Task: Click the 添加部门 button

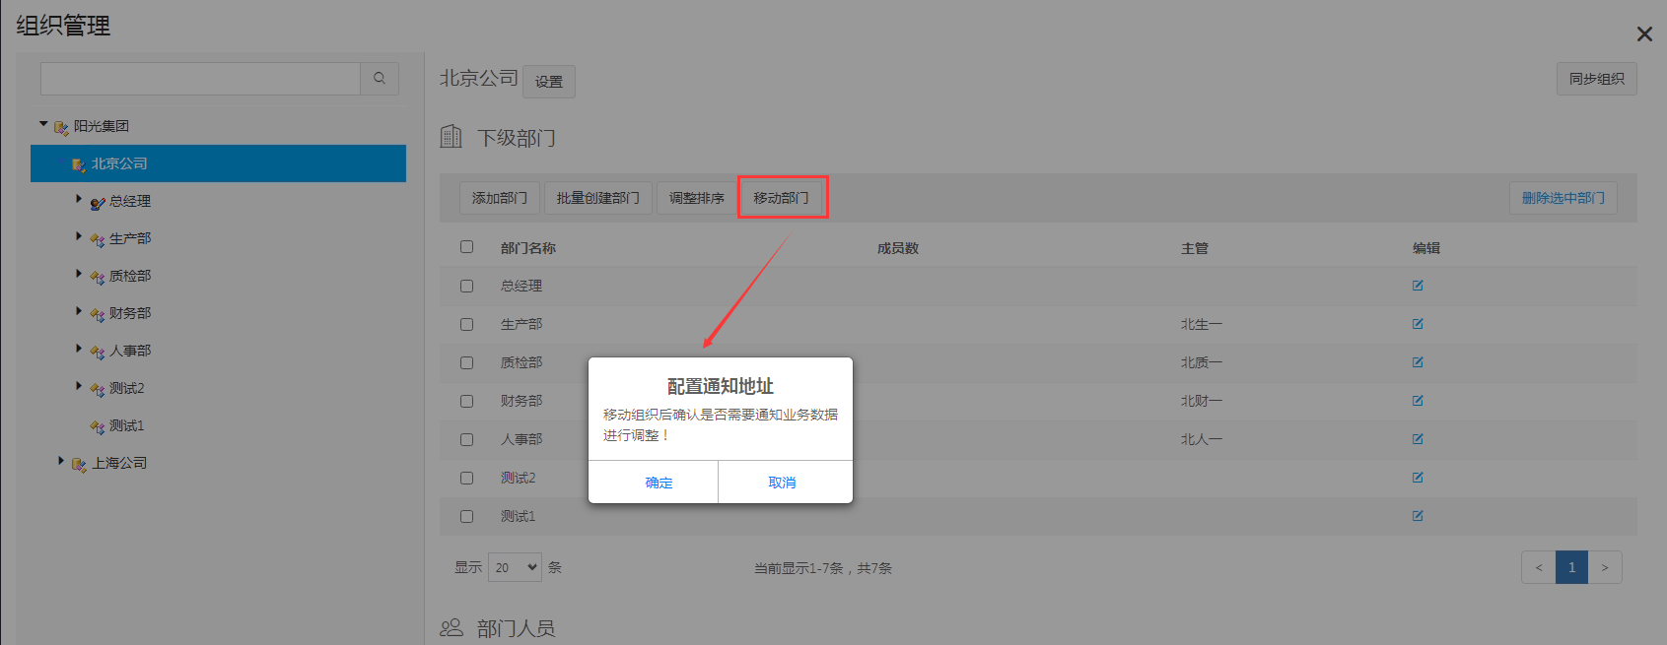Action: click(x=499, y=198)
